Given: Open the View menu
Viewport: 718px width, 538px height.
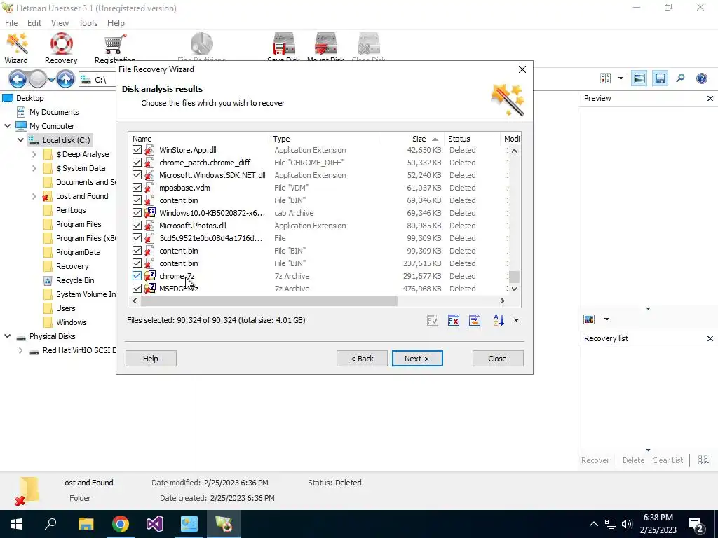Looking at the screenshot, I should (60, 23).
